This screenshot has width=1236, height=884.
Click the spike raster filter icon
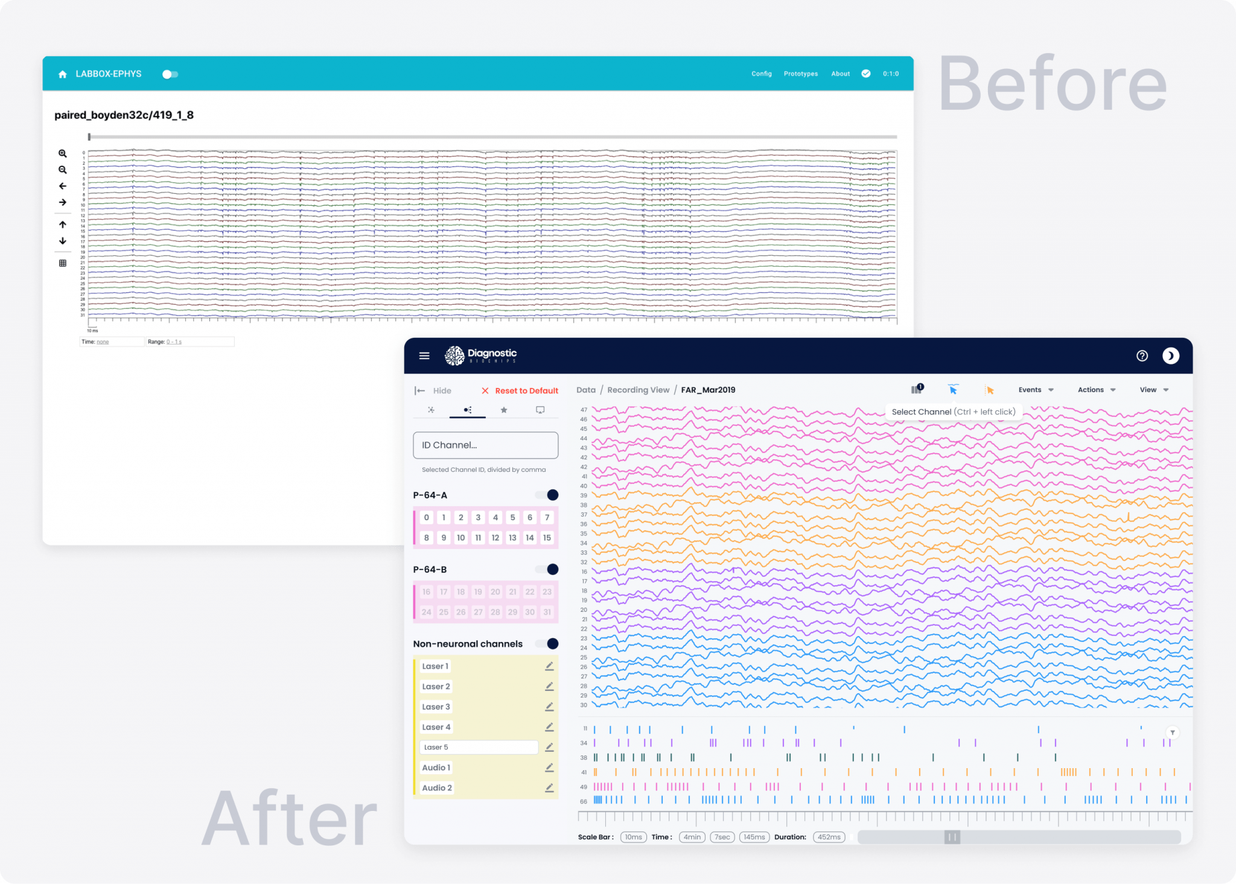tap(1172, 733)
